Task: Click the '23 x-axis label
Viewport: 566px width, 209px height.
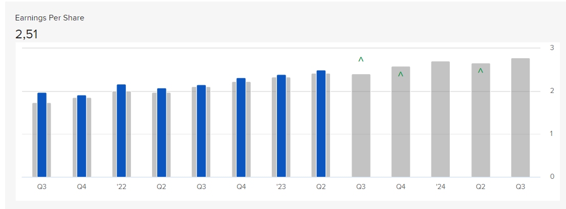Action: [x=281, y=187]
